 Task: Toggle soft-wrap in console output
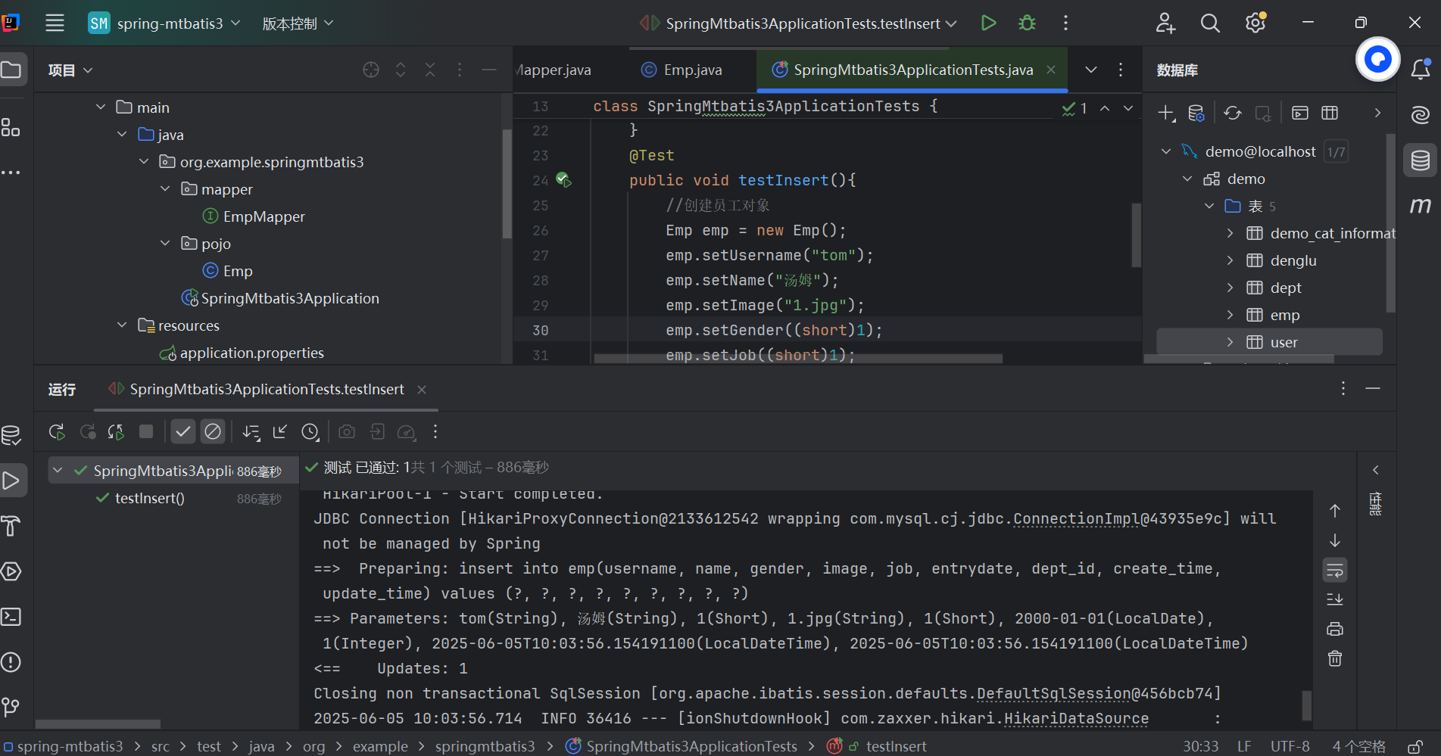(x=1335, y=570)
